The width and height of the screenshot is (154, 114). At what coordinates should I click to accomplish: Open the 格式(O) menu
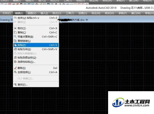(57, 13)
